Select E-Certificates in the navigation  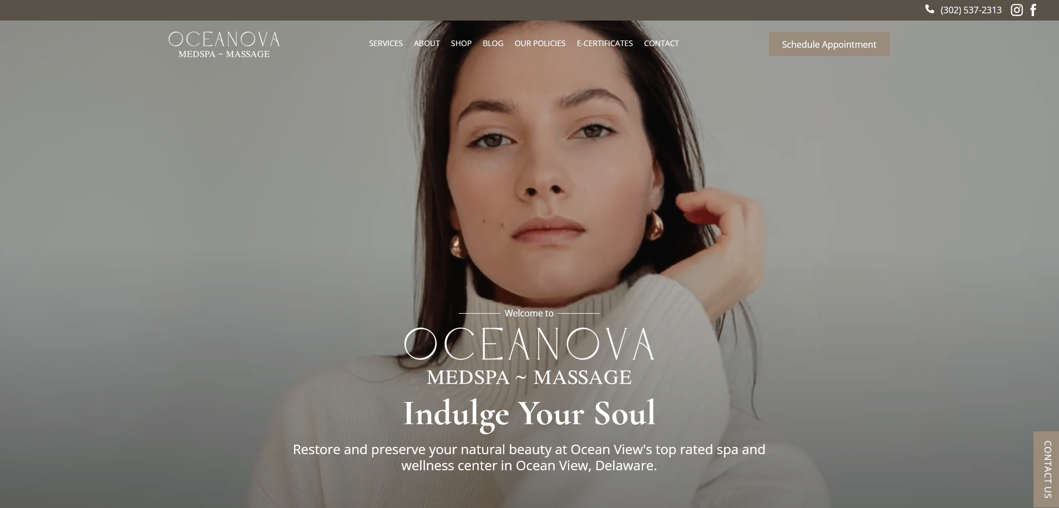pyautogui.click(x=605, y=43)
